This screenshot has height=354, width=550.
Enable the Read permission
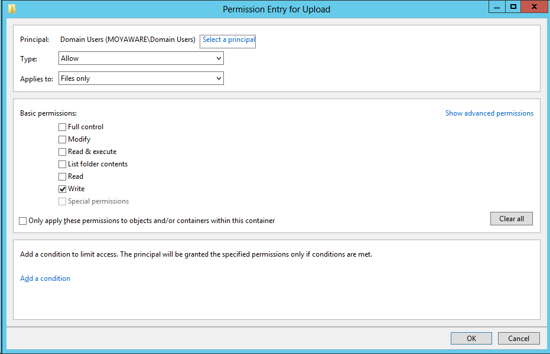[62, 176]
